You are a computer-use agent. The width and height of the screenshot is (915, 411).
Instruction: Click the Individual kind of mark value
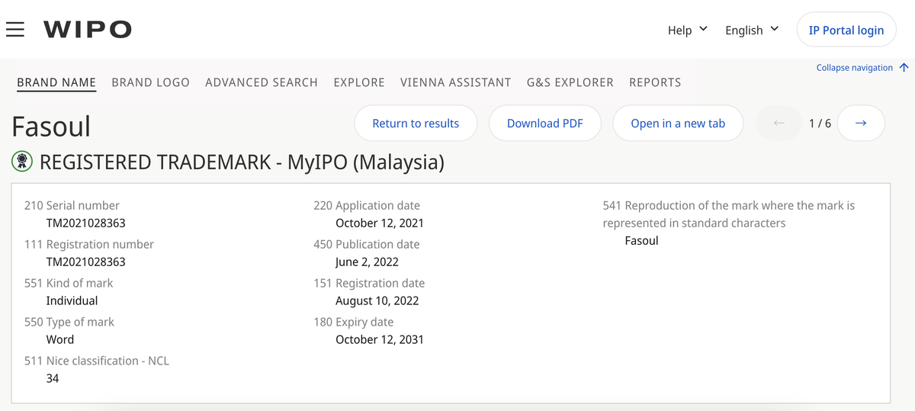[x=72, y=300]
